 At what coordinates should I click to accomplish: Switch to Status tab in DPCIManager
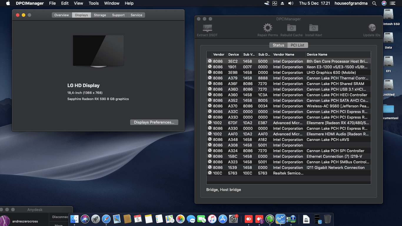[278, 45]
